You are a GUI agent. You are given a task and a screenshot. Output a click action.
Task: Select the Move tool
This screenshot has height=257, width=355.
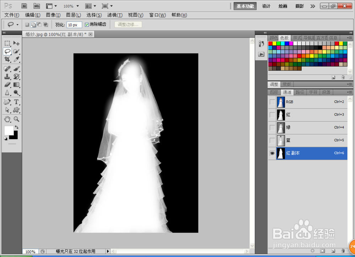click(x=16, y=43)
